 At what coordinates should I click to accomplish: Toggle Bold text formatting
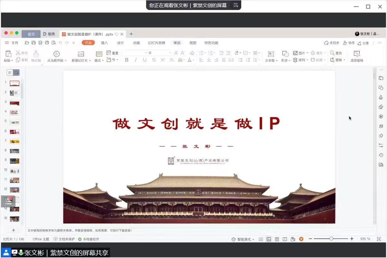(127, 60)
